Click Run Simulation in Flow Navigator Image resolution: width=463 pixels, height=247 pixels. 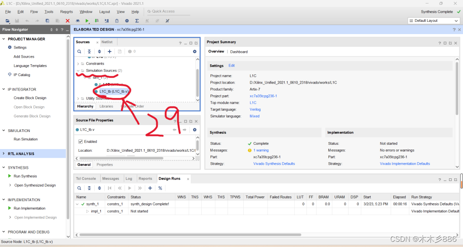click(x=26, y=139)
